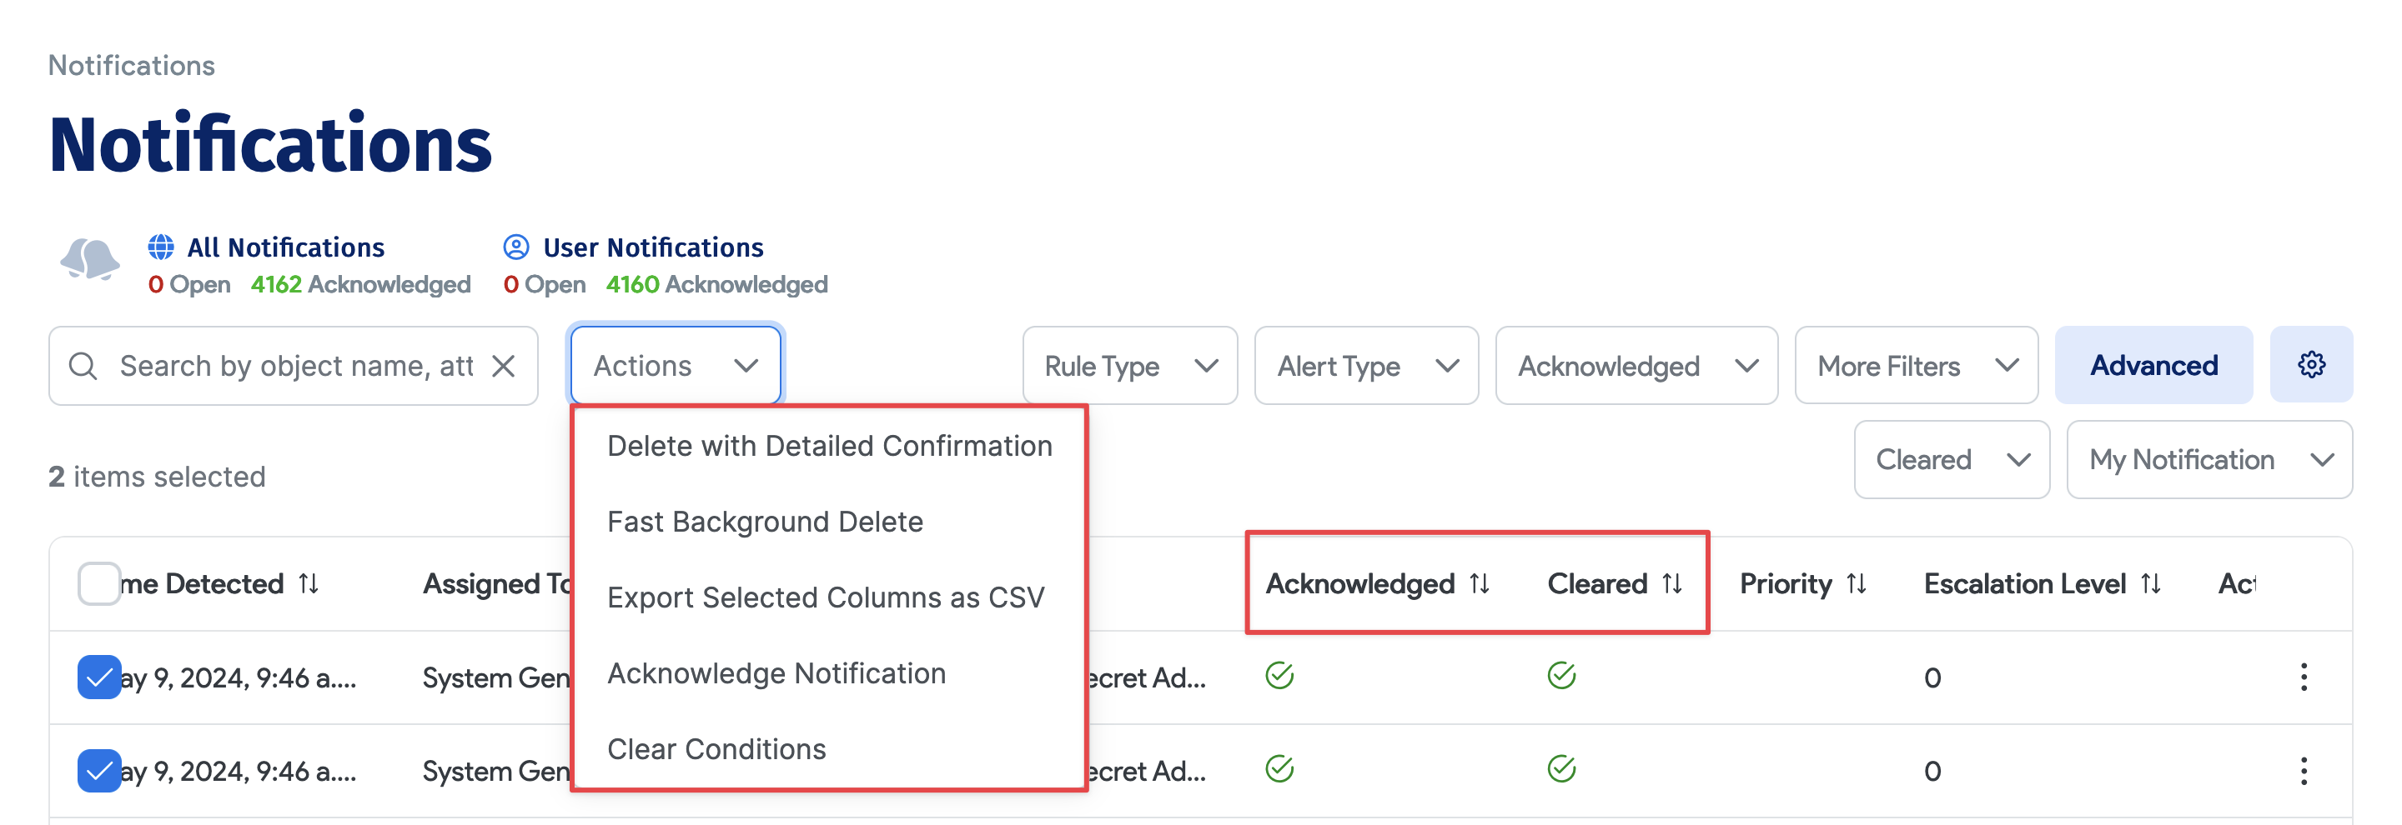2402x825 pixels.
Task: Click the search magnifier icon
Action: pyautogui.click(x=84, y=365)
